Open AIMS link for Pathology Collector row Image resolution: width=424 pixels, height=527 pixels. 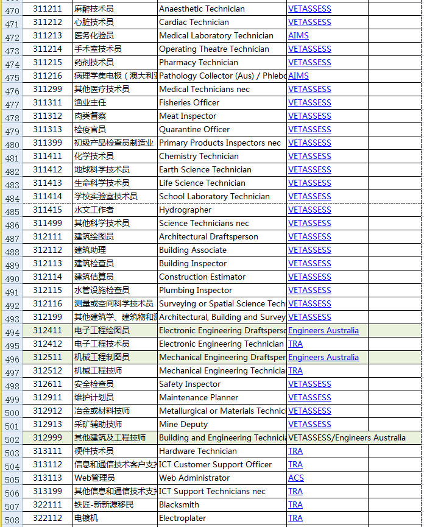click(x=299, y=76)
